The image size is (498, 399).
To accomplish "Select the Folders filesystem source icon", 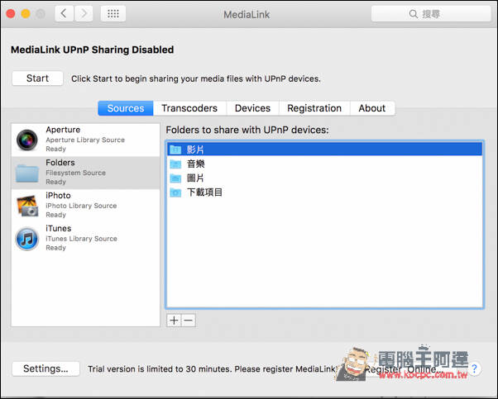I will click(x=27, y=173).
